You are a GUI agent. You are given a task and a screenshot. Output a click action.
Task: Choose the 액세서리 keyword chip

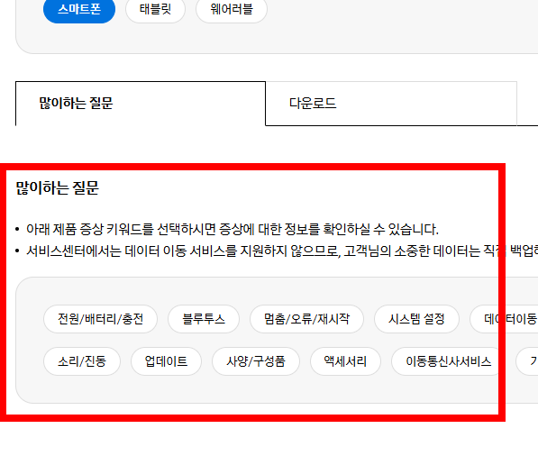(345, 361)
